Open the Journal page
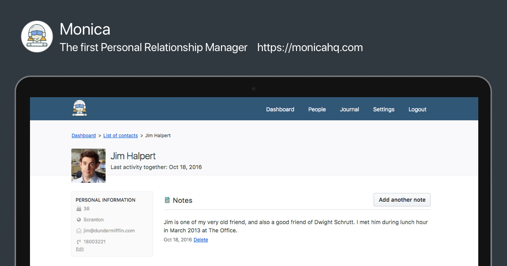Image resolution: width=507 pixels, height=266 pixels. click(x=349, y=109)
